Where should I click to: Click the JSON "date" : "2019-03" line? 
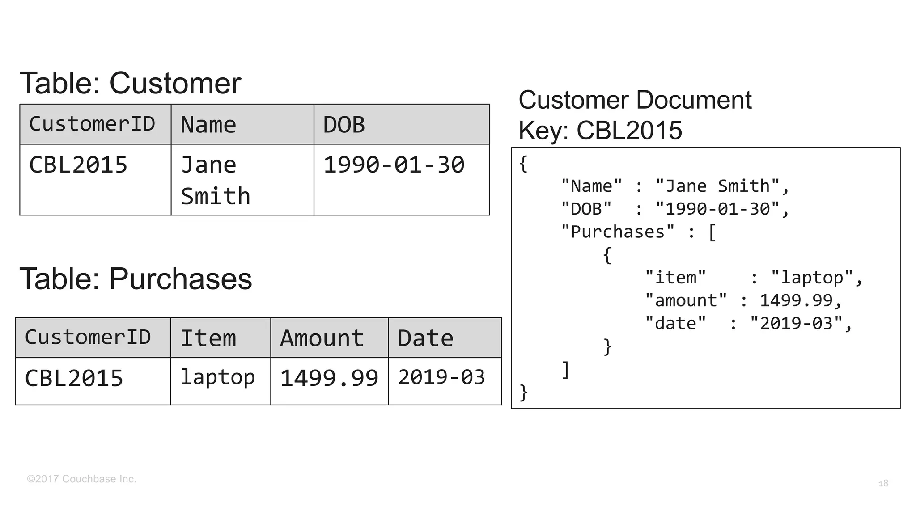pos(749,323)
